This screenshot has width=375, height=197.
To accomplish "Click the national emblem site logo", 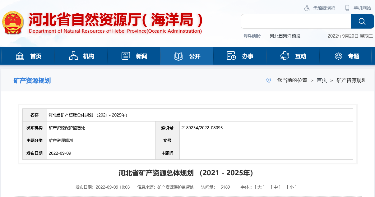I will click(x=13, y=22).
